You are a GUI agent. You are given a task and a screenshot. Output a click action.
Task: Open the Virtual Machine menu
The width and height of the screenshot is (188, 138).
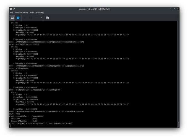click(x=21, y=13)
